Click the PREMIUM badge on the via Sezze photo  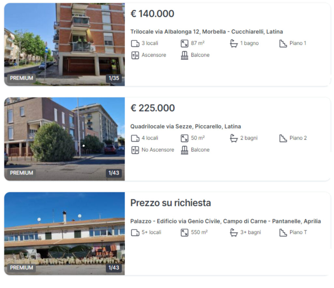[22, 173]
